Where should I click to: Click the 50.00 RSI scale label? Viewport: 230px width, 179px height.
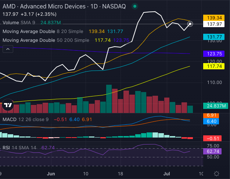(x=213, y=157)
